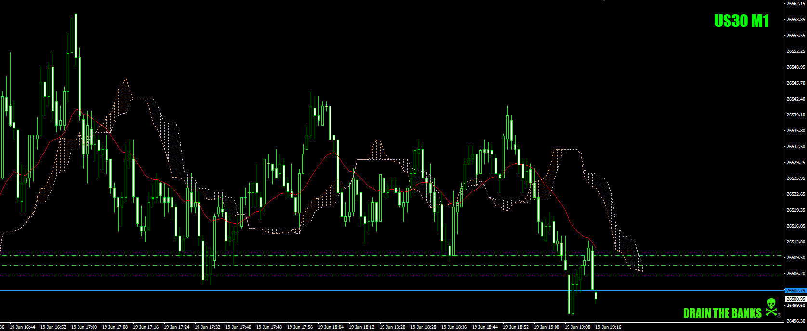Click the 26555.55 price scale value
Viewport: 807px width, 331px height.
(796, 35)
